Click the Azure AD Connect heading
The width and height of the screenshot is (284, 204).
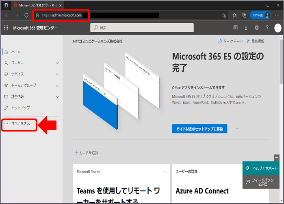(202, 191)
